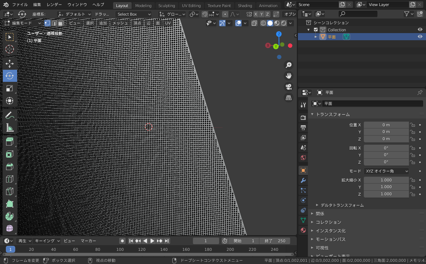Toggle X-ray display
The image size is (426, 264).
click(254, 23)
